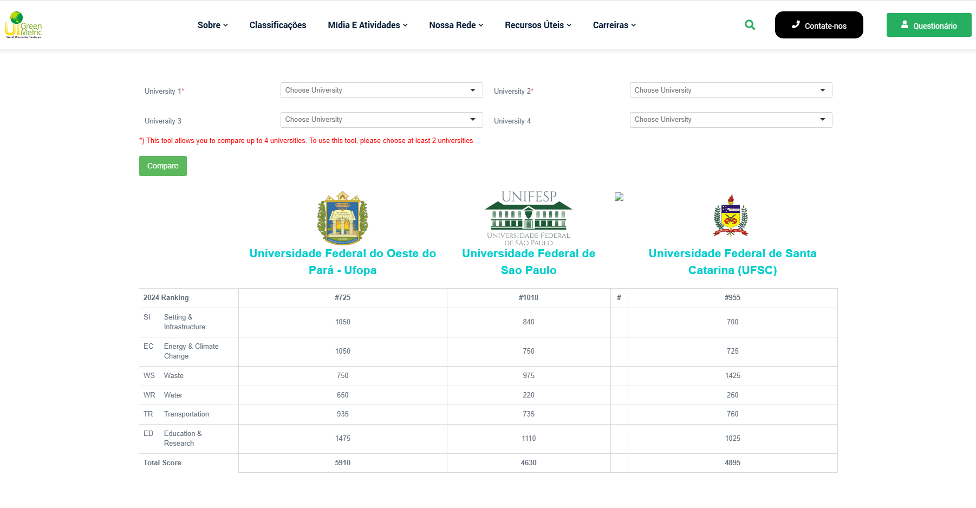Click the red comparison tool notice text
976x508 pixels.
306,141
